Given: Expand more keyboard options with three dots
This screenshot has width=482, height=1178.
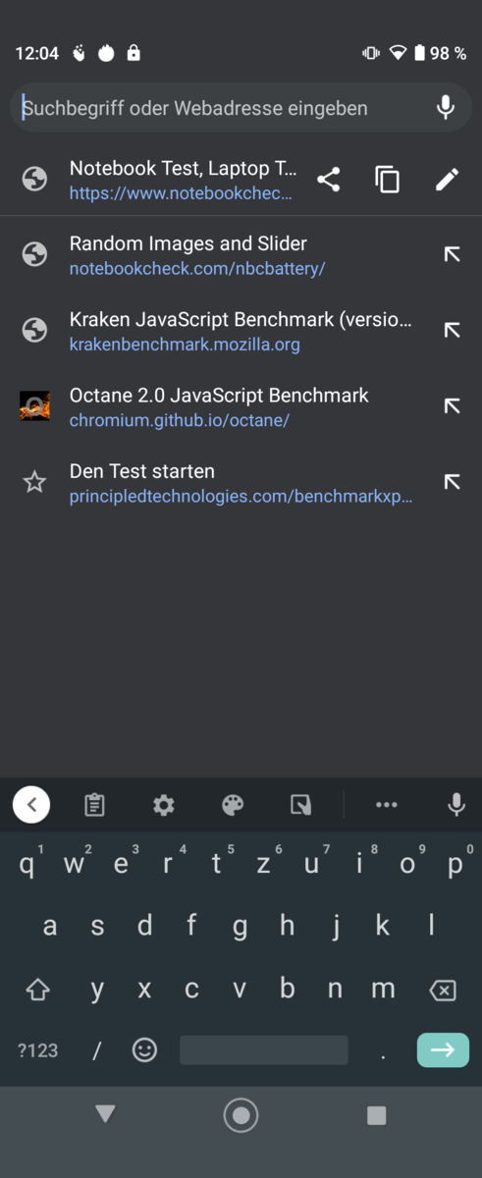Looking at the screenshot, I should coord(387,805).
